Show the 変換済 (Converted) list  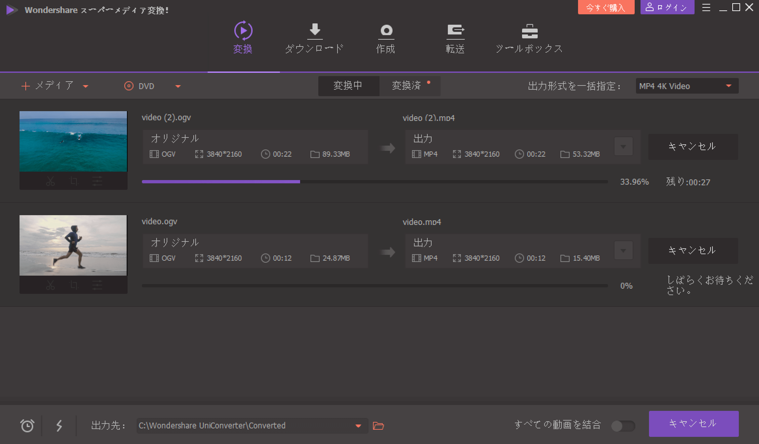click(x=410, y=86)
